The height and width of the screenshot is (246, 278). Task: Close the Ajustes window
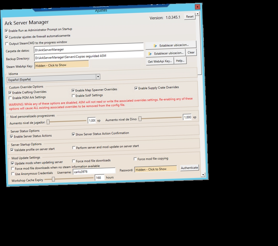(197, 7)
